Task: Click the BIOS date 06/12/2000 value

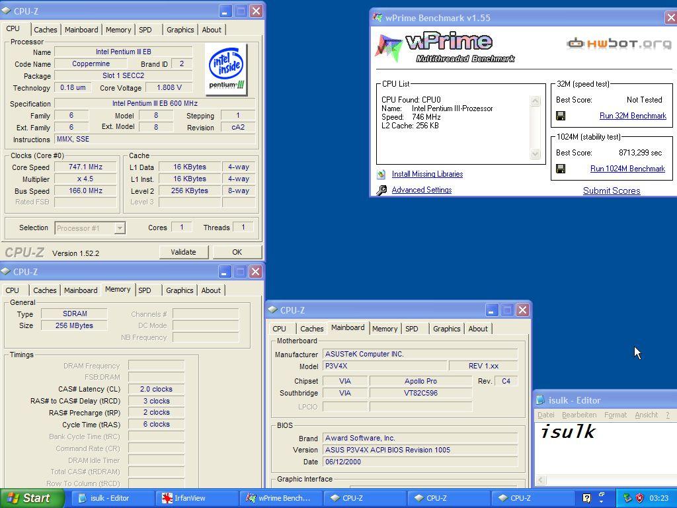Action: tap(420, 462)
